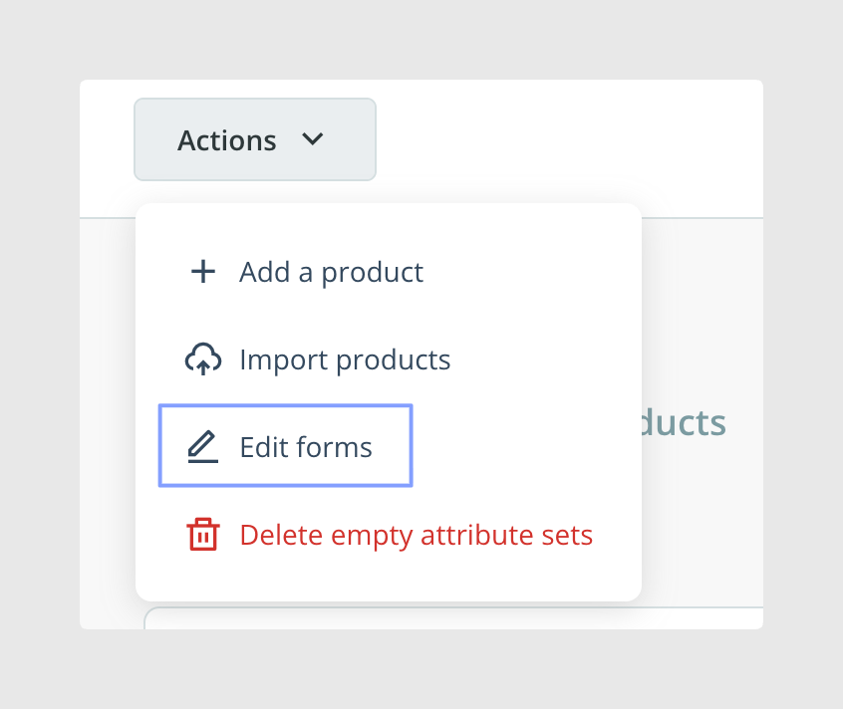The image size is (843, 709).
Task: Click the pencil icon next to Edit forms
Action: (x=203, y=446)
